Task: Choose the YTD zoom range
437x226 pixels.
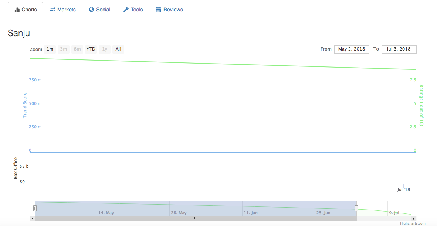Action: pos(91,49)
